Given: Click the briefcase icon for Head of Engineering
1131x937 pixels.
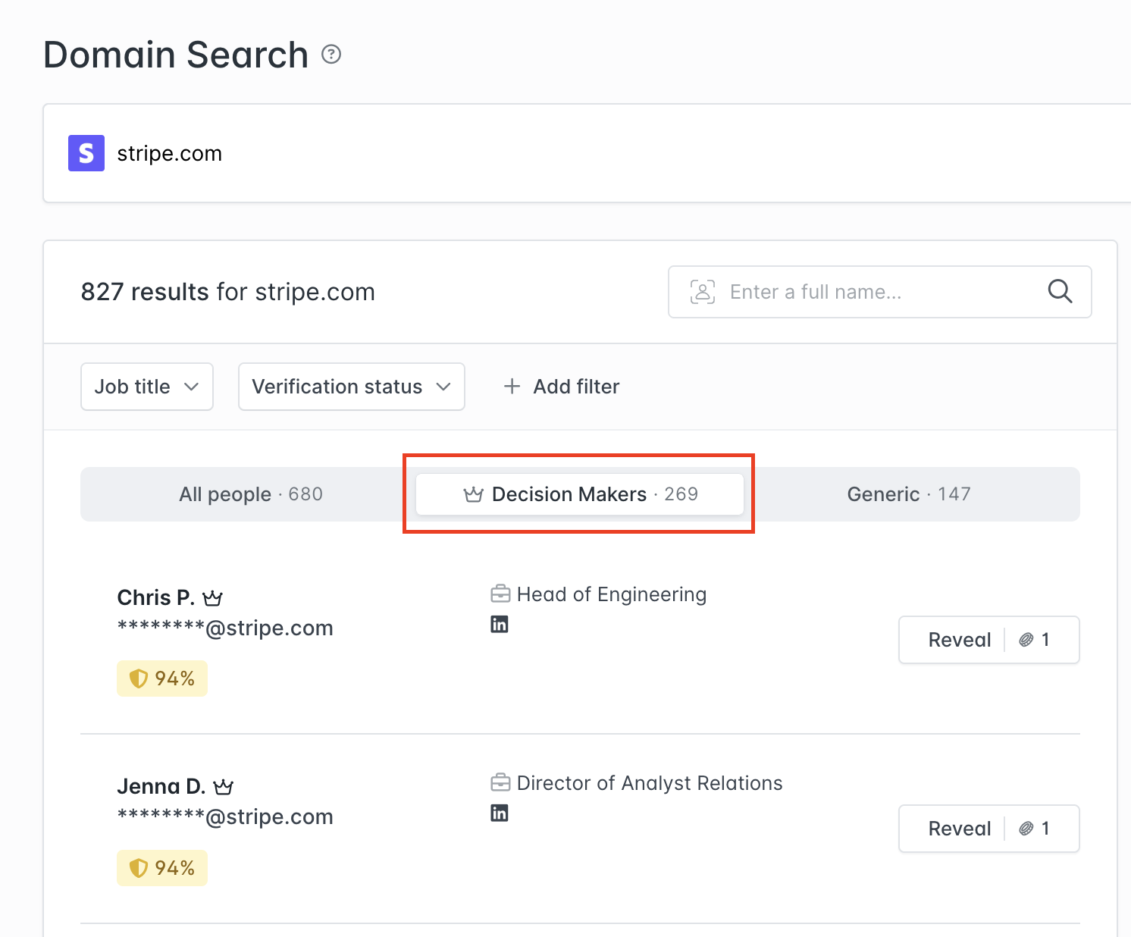Looking at the screenshot, I should pyautogui.click(x=500, y=594).
